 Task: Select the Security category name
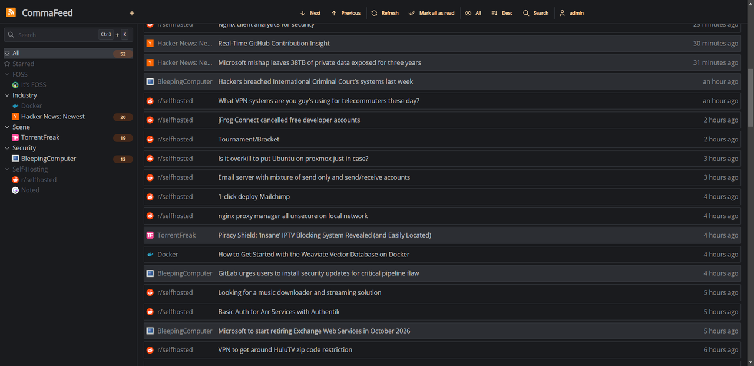click(24, 148)
